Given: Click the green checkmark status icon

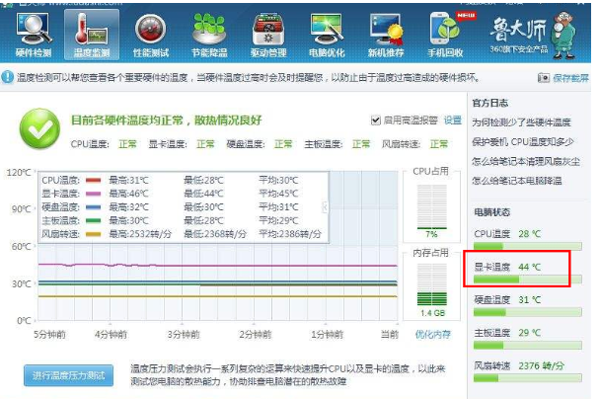Looking at the screenshot, I should pos(40,128).
